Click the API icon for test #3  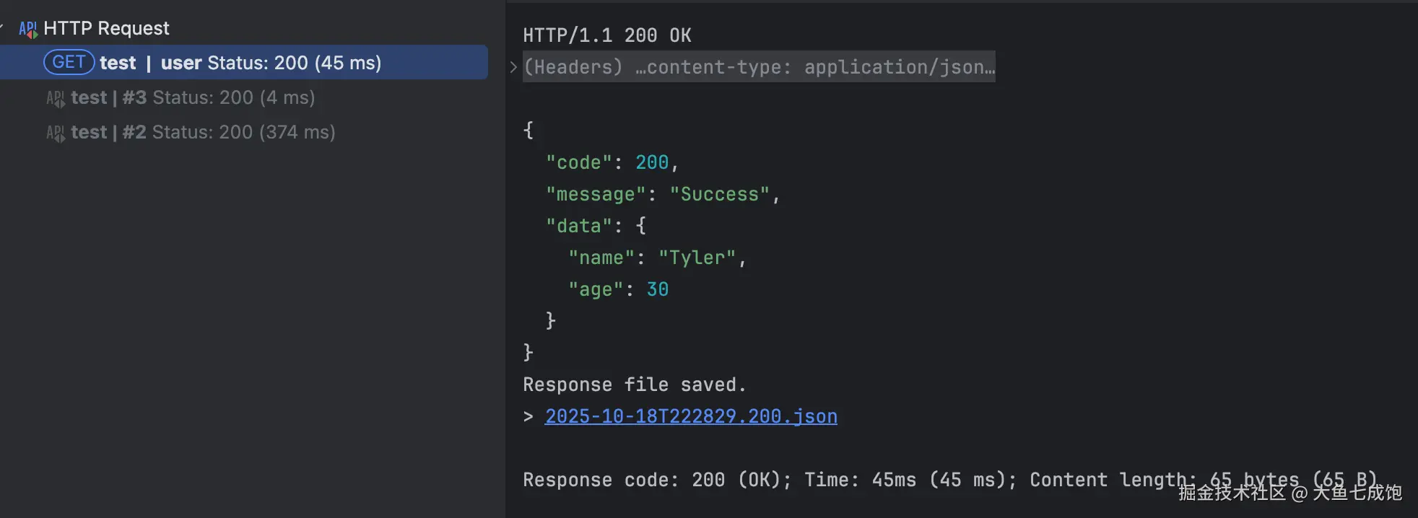tap(55, 98)
